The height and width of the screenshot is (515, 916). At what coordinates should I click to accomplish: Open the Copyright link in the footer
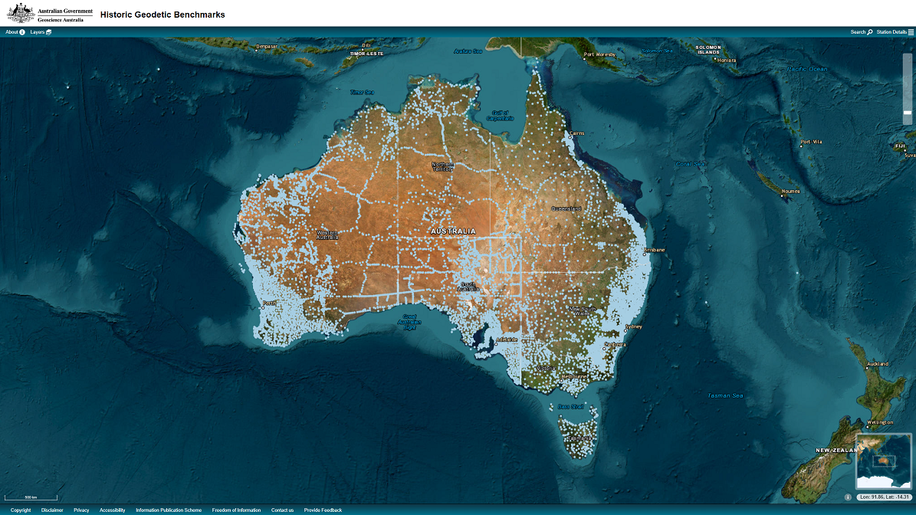pyautogui.click(x=20, y=510)
